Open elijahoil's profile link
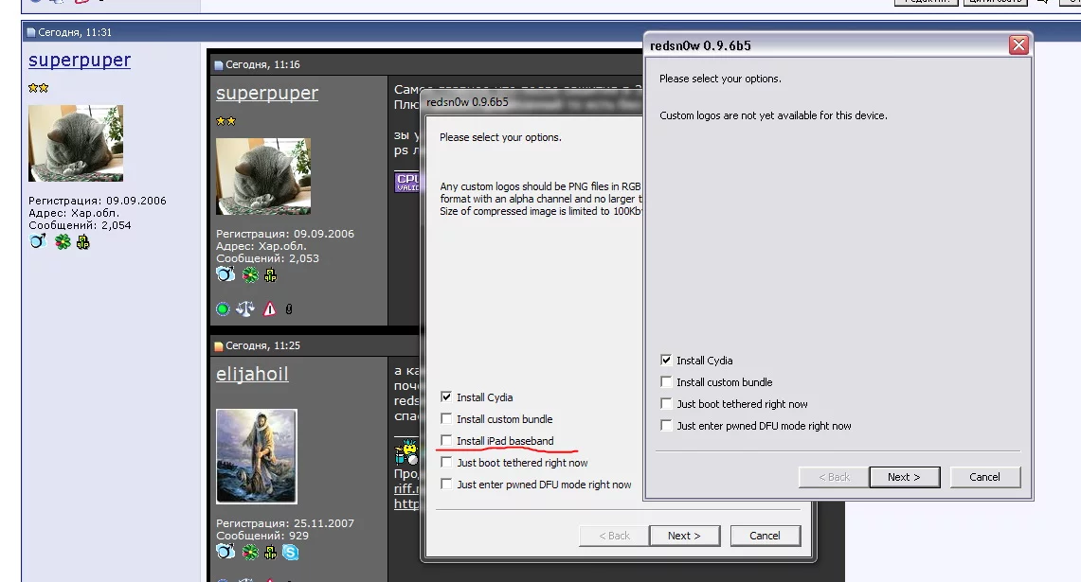Viewport: 1081px width, 582px height. (252, 374)
